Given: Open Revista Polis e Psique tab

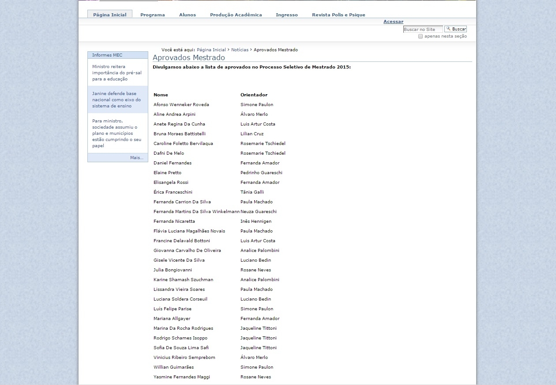Looking at the screenshot, I should pos(338,15).
